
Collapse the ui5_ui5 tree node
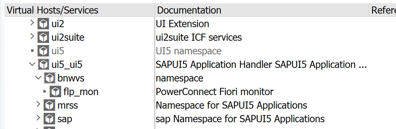click(32, 64)
